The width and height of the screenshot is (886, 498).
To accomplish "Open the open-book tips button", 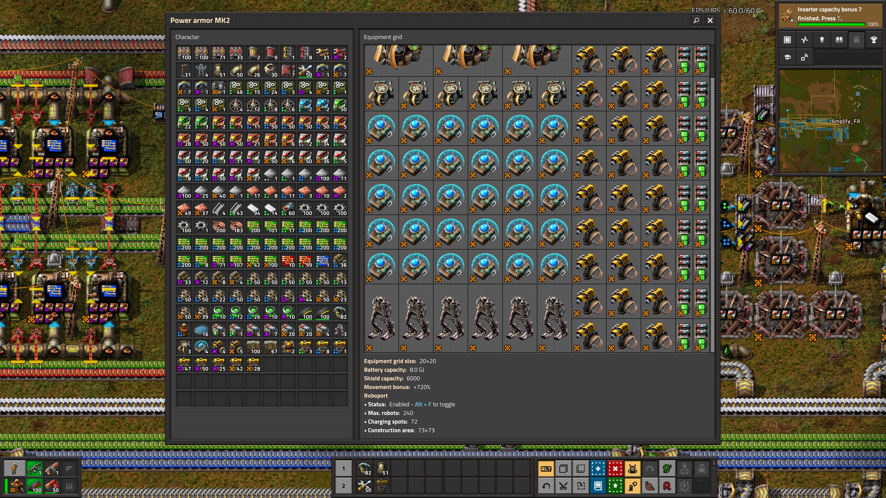I will pyautogui.click(x=839, y=40).
